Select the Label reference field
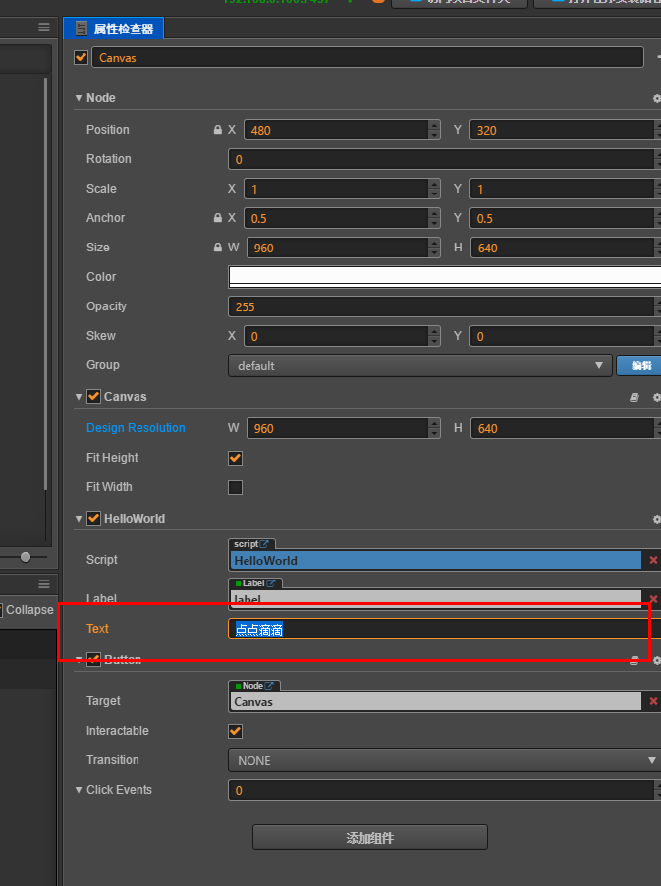661x886 pixels. coord(435,599)
